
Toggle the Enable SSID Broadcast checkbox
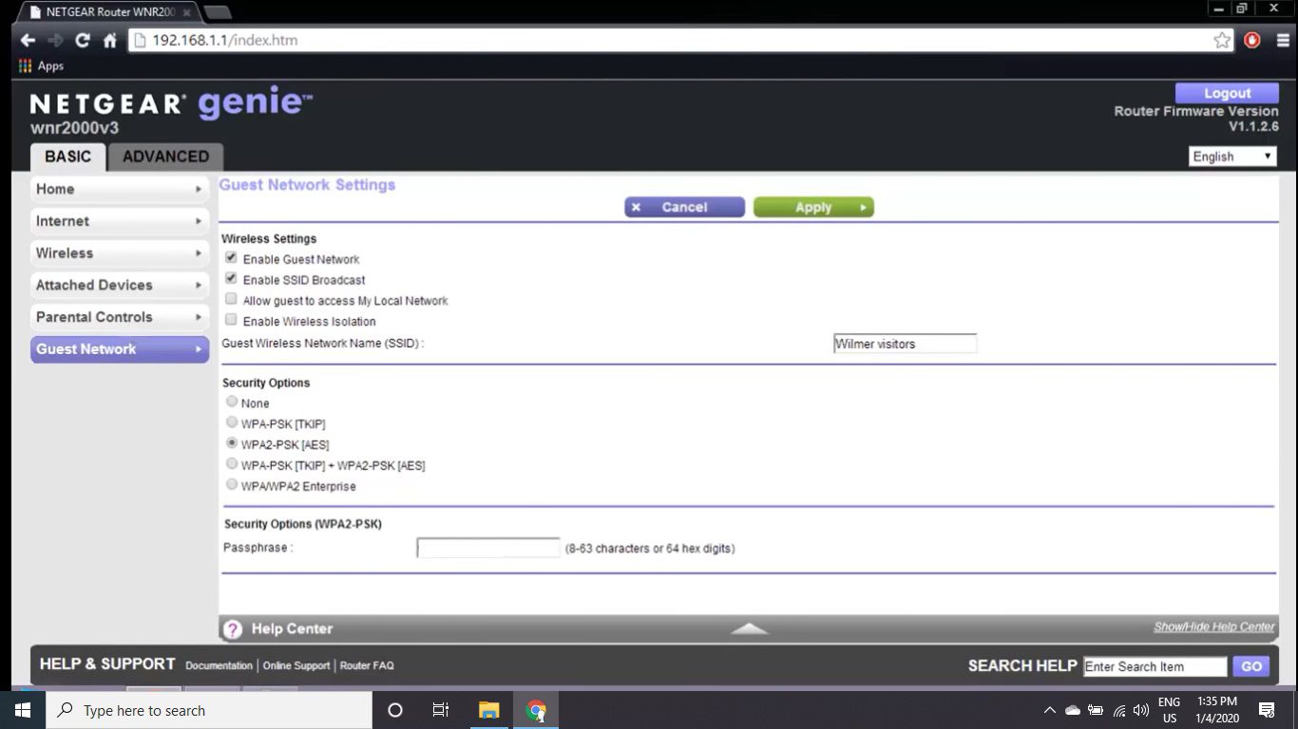(x=231, y=279)
